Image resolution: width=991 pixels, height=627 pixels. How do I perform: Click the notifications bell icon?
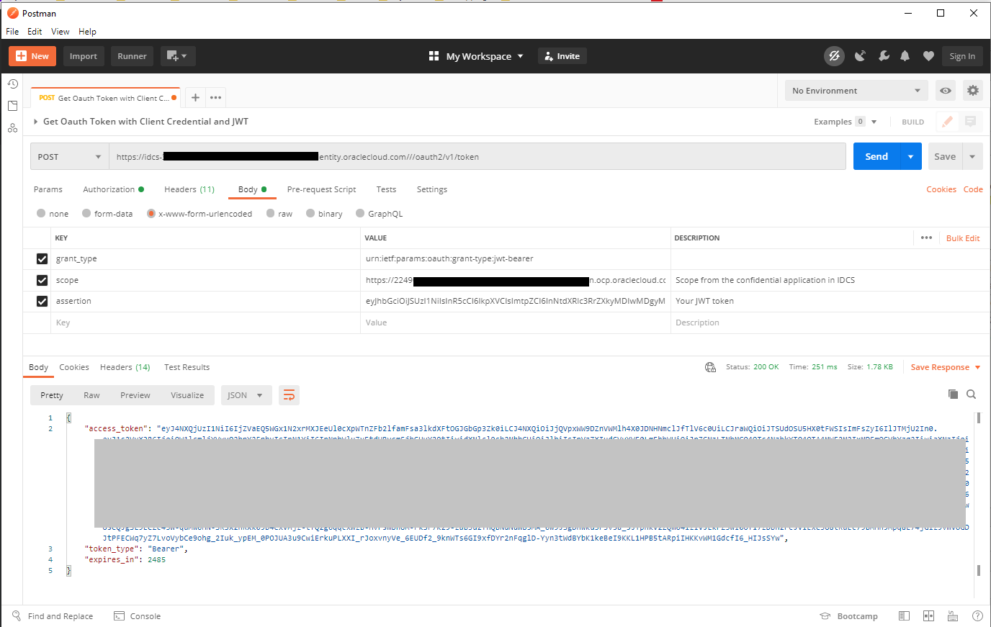coord(905,56)
